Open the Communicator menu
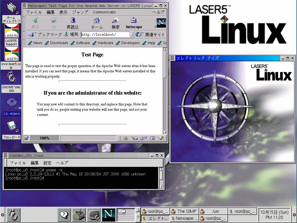The height and width of the screenshot is (223, 297). (104, 12)
